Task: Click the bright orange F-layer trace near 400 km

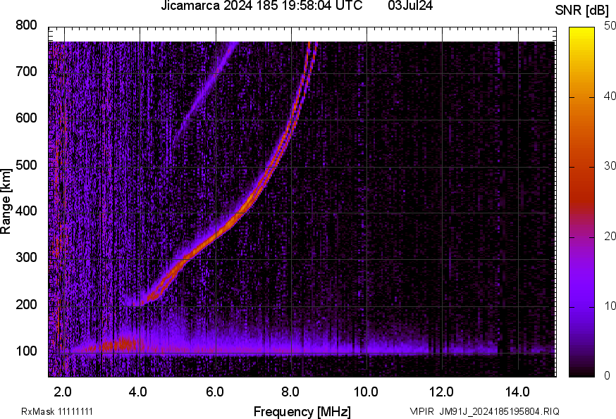Action: pyautogui.click(x=239, y=213)
